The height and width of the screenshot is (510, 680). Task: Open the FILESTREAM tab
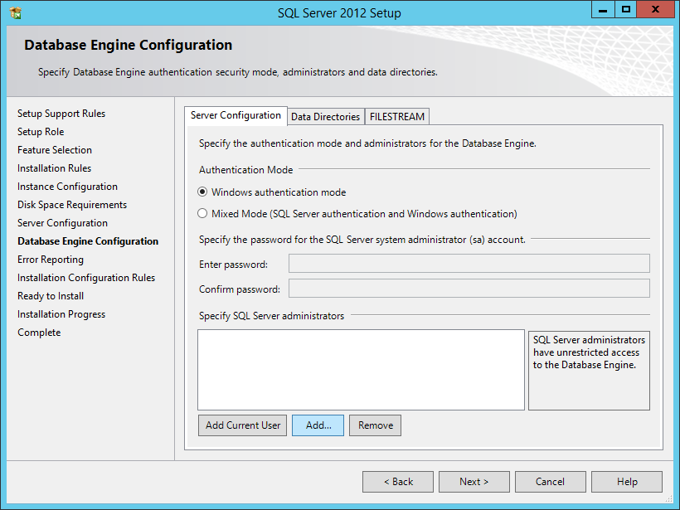click(x=397, y=117)
